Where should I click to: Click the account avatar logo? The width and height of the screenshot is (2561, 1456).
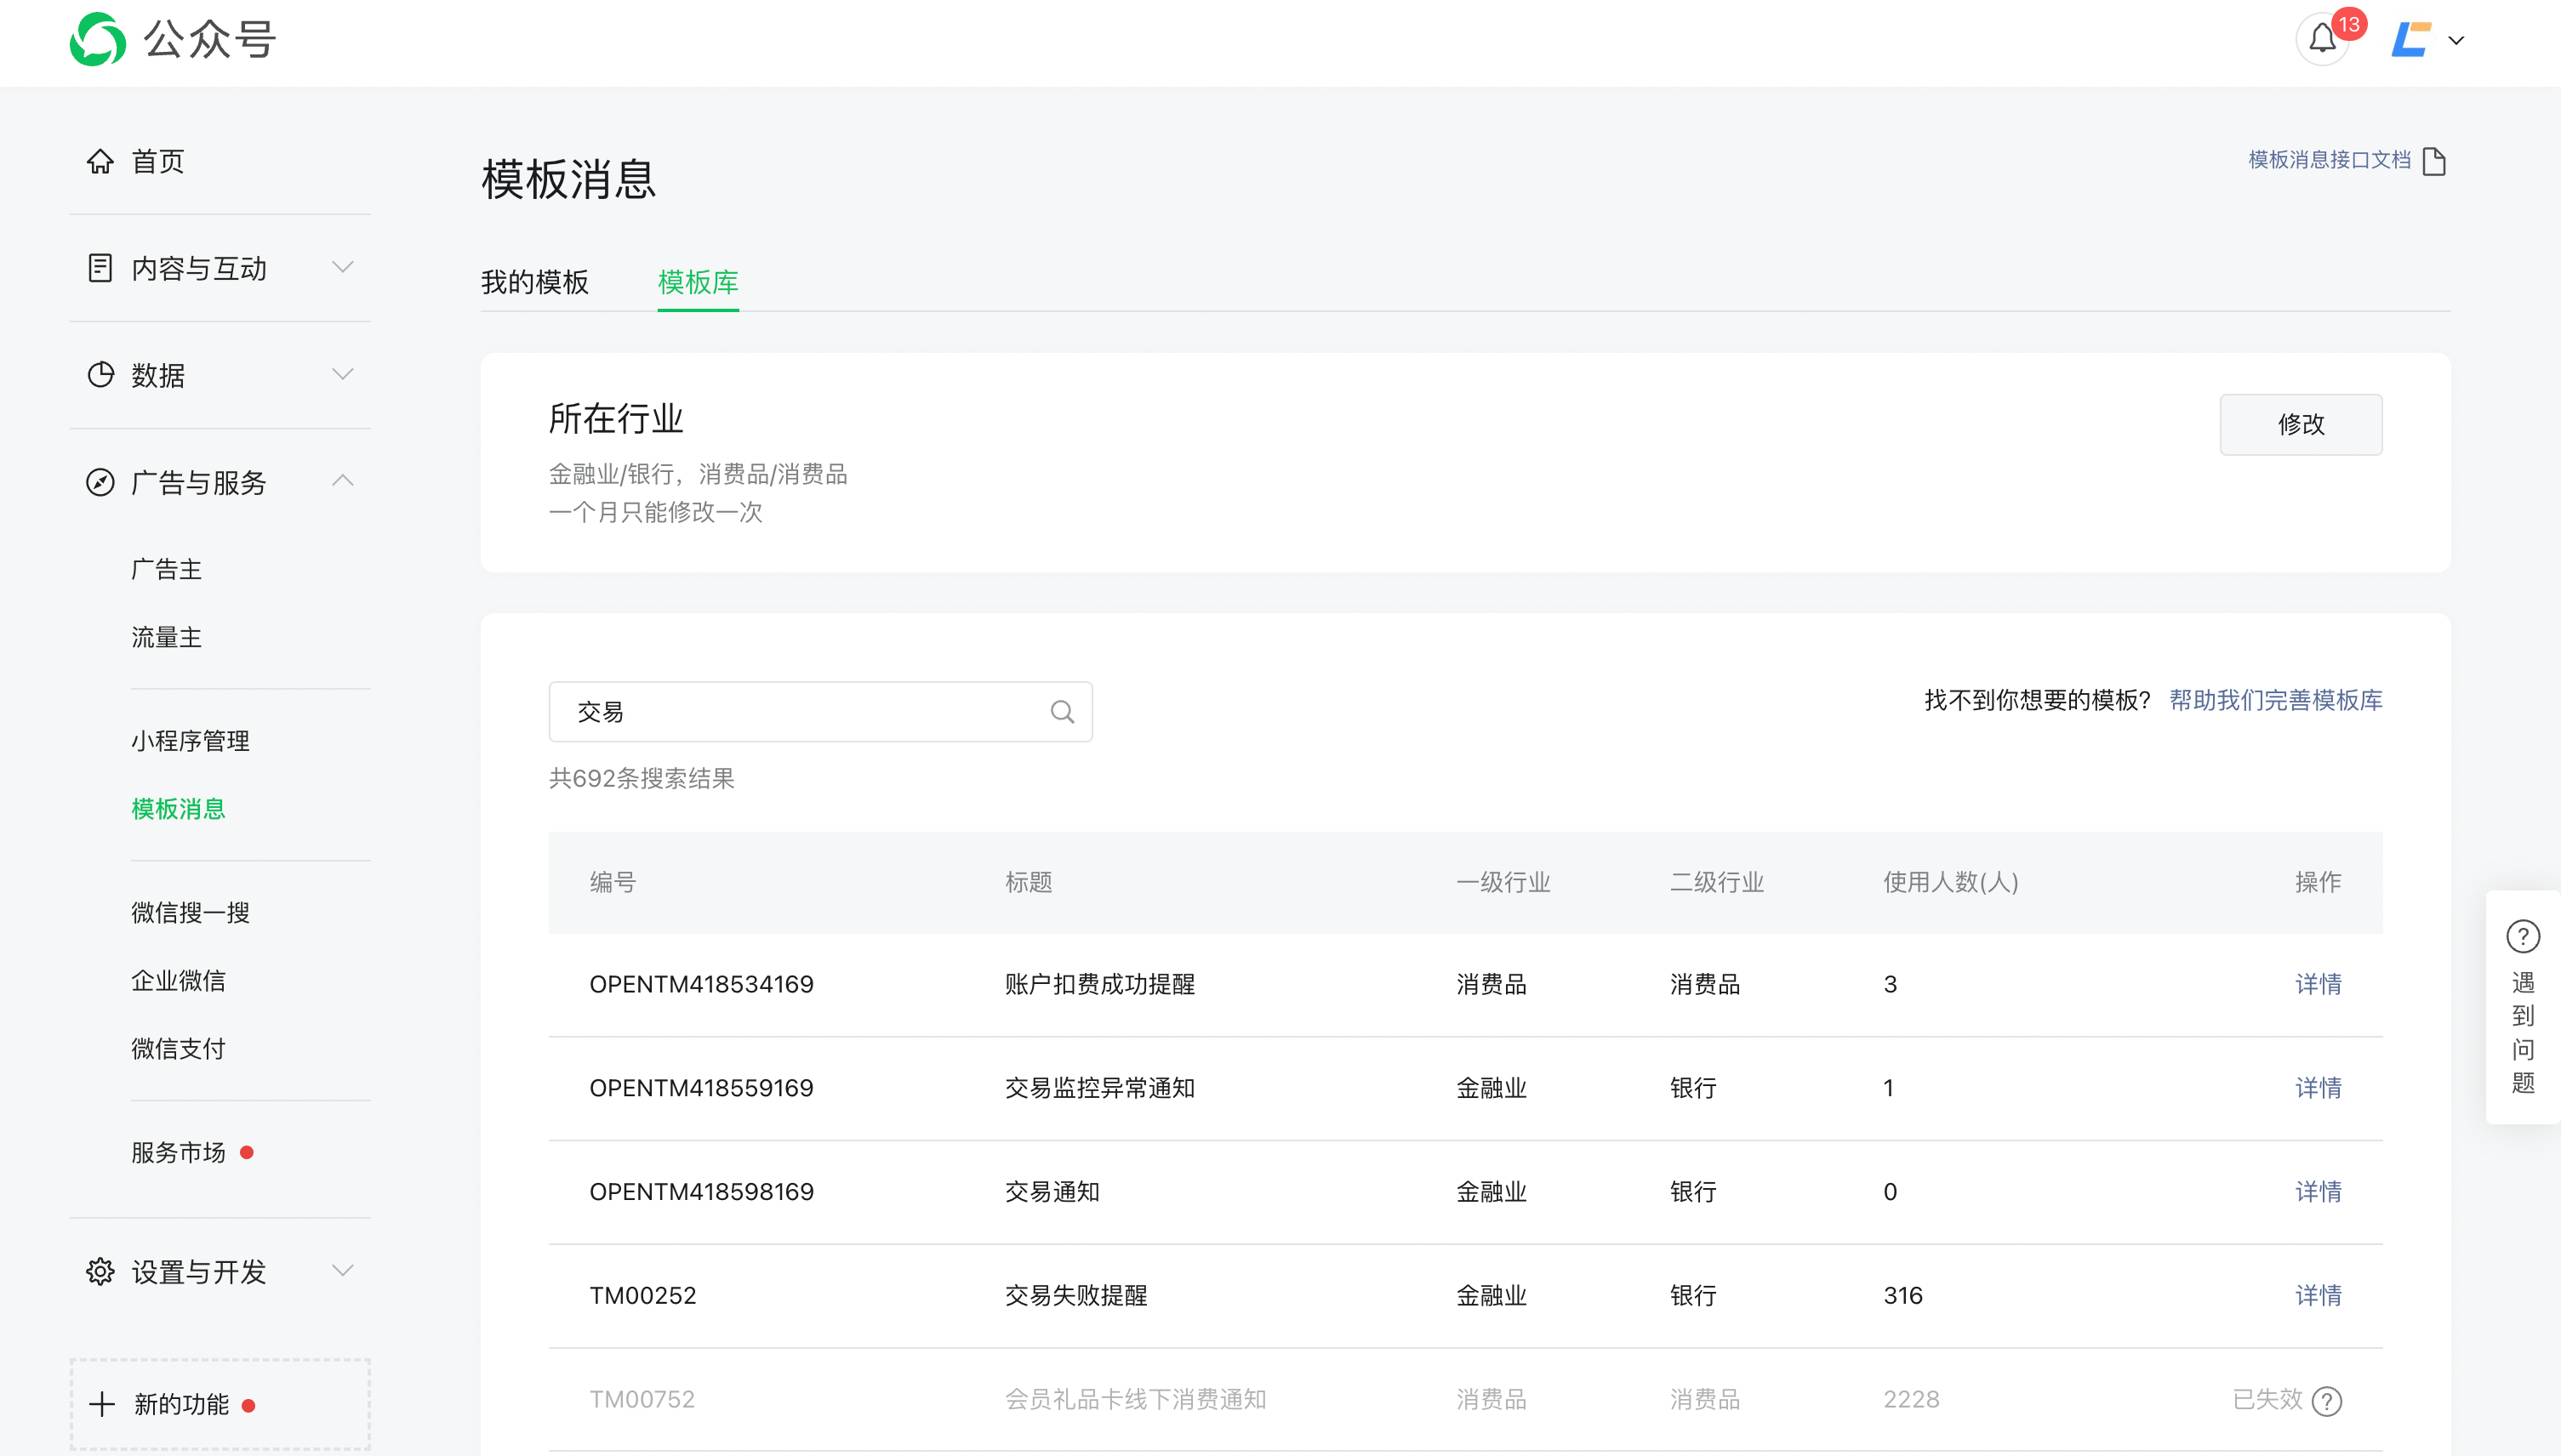tap(2411, 40)
